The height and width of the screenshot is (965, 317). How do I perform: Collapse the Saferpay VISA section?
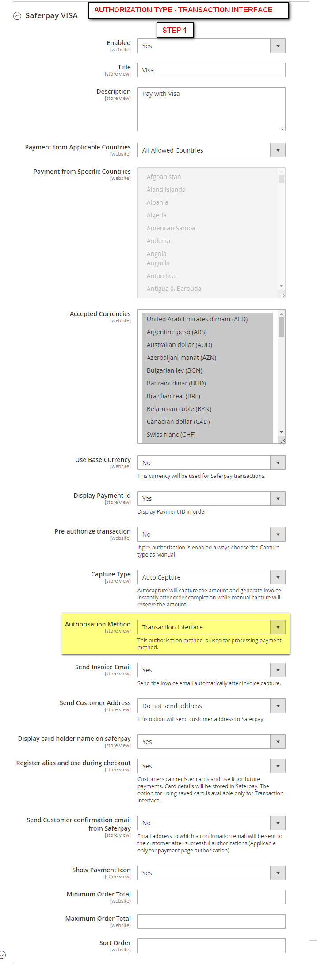coord(17,16)
